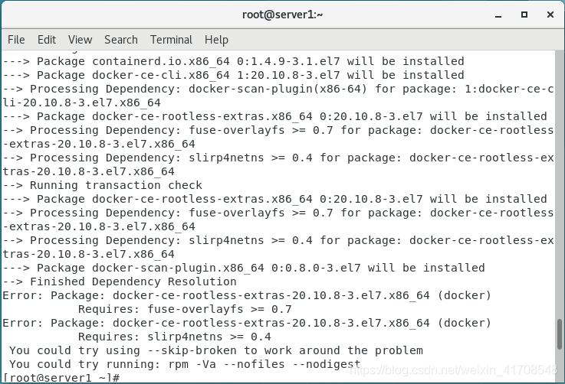Minimize the terminal window
This screenshot has width=565, height=384.
coord(498,15)
